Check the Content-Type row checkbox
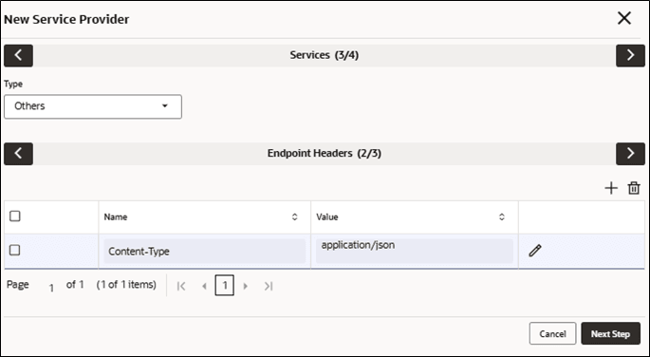The height and width of the screenshot is (357, 650). click(x=15, y=250)
